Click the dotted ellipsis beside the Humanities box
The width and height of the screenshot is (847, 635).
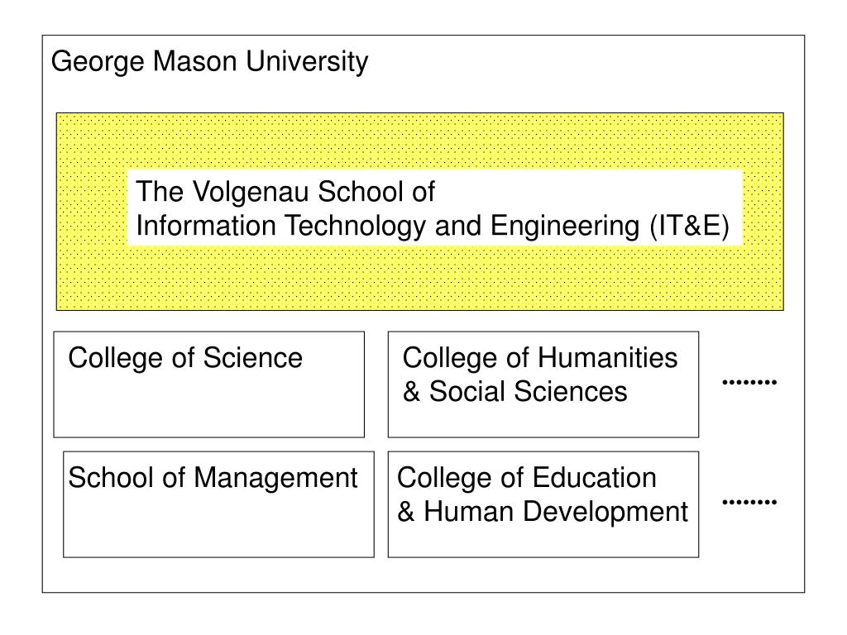tap(749, 382)
